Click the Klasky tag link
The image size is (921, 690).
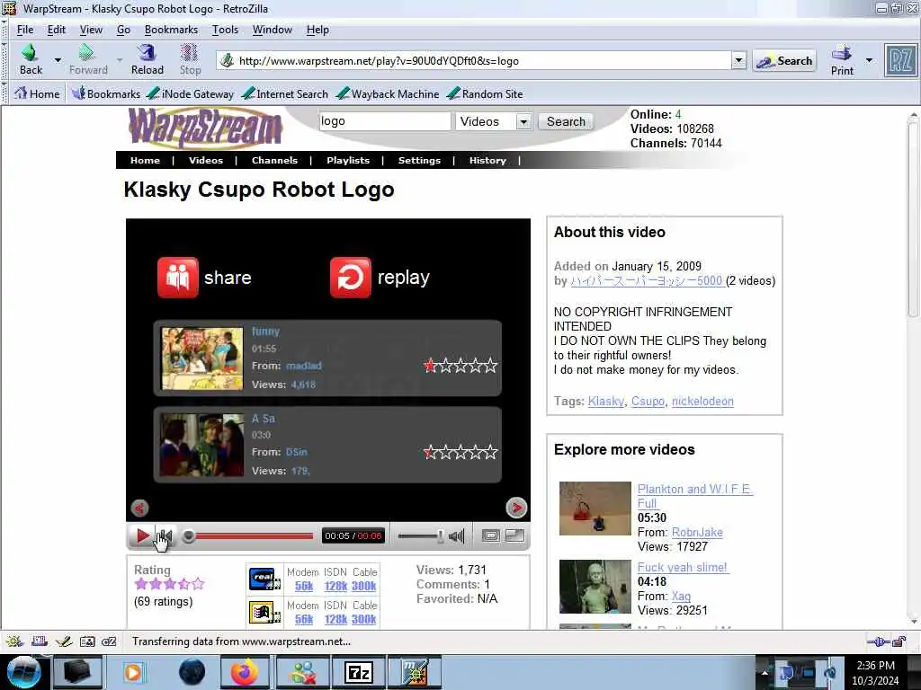point(605,402)
